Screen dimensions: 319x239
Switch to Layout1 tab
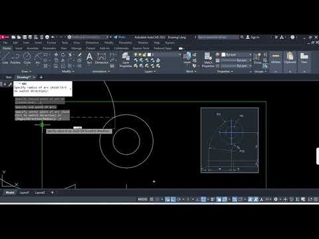(x=24, y=193)
